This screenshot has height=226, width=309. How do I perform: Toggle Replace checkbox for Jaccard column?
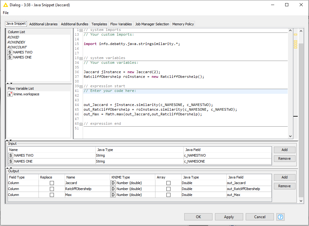tap(52, 183)
